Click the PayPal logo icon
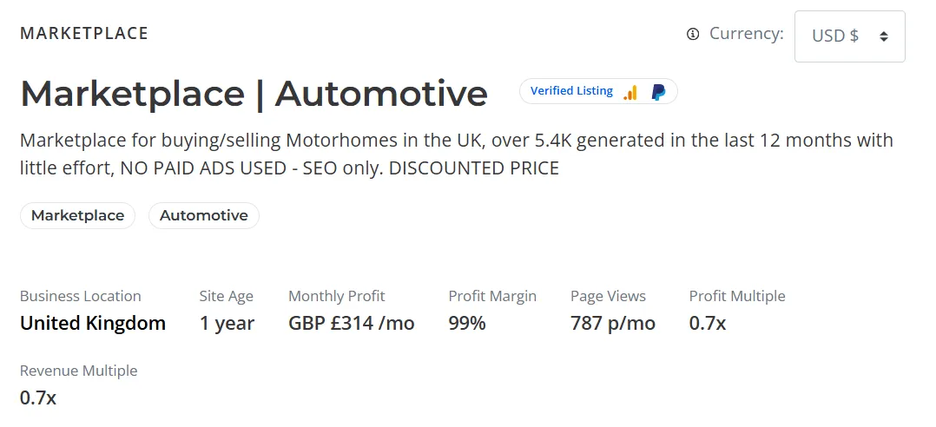 pos(658,91)
